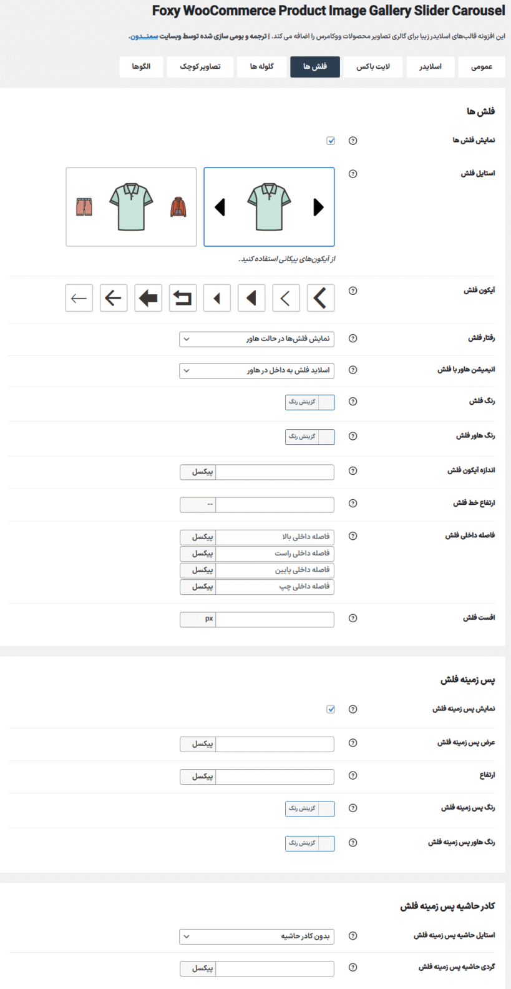This screenshot has height=989, width=511.
Task: Focus the افست فلش px input
Action: point(275,620)
